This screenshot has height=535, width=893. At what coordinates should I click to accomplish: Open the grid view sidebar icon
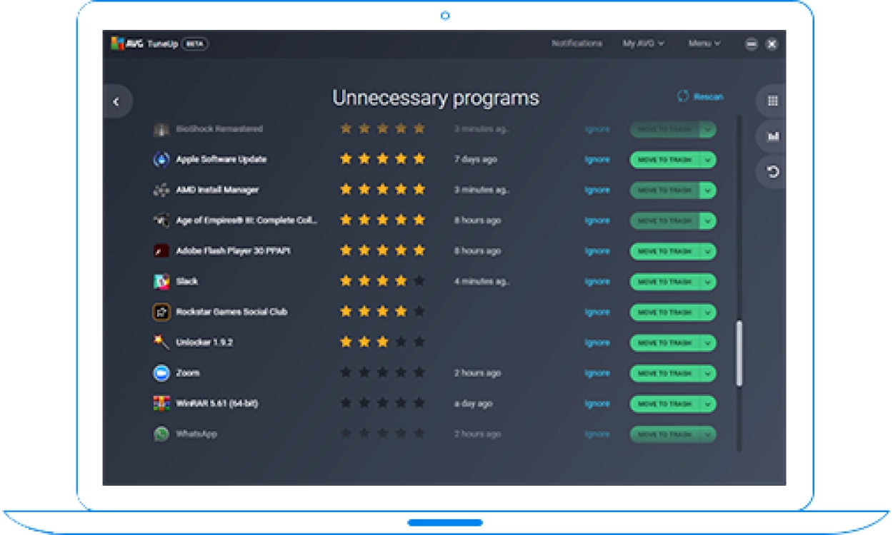772,101
